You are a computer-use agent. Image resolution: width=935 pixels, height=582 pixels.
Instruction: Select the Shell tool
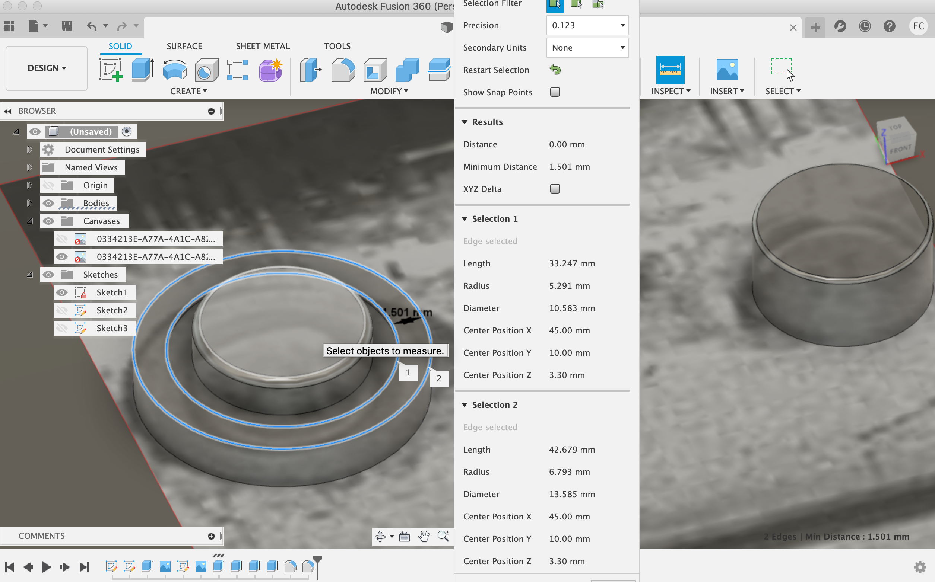(x=375, y=70)
